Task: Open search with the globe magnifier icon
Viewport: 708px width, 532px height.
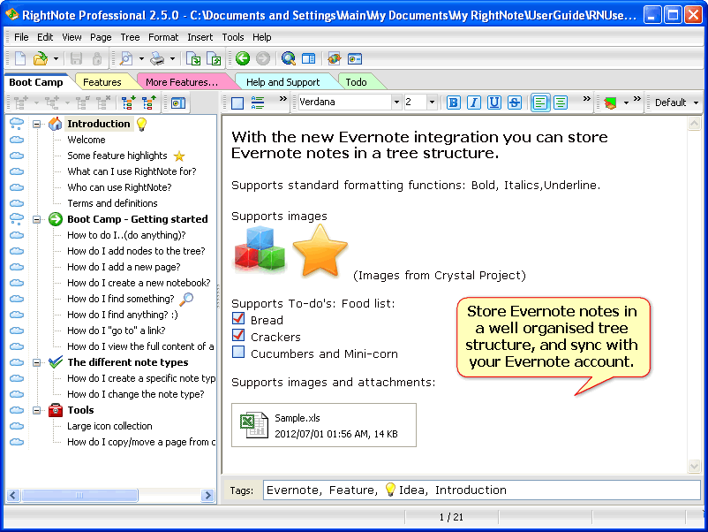Action: coord(288,58)
